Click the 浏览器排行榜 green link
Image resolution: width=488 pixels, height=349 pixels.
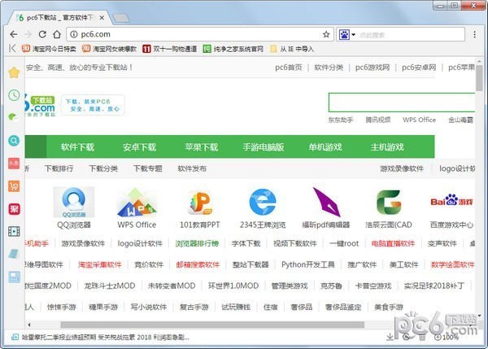coord(197,243)
